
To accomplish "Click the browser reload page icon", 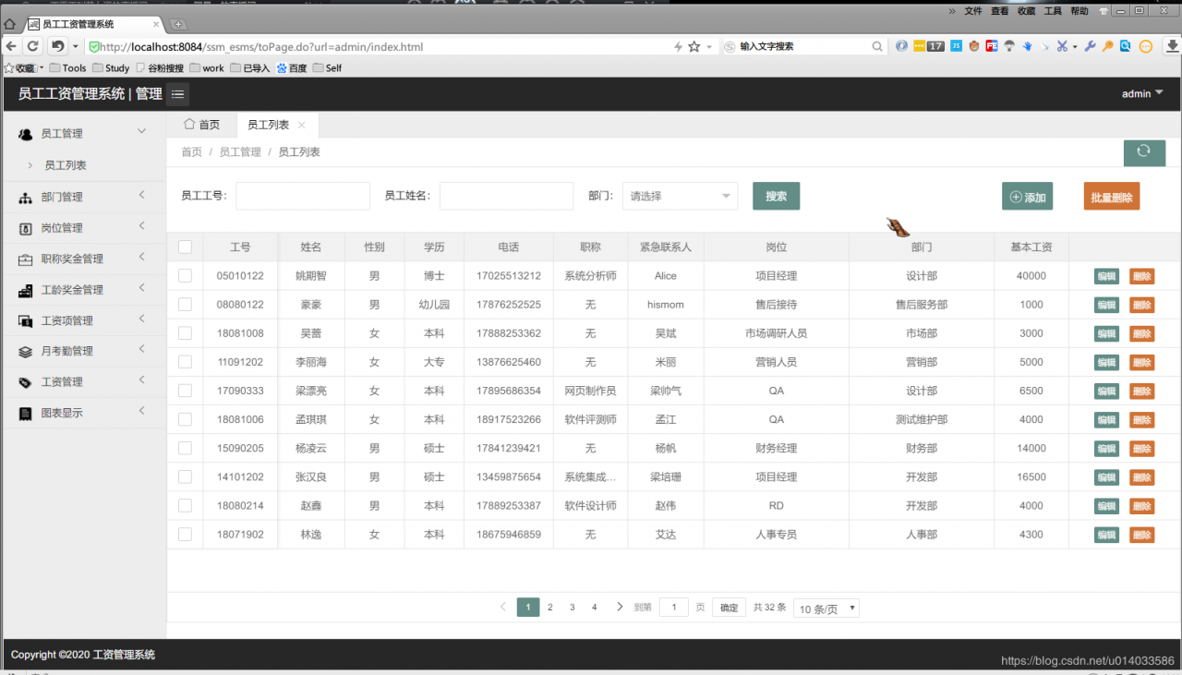I will 33,46.
